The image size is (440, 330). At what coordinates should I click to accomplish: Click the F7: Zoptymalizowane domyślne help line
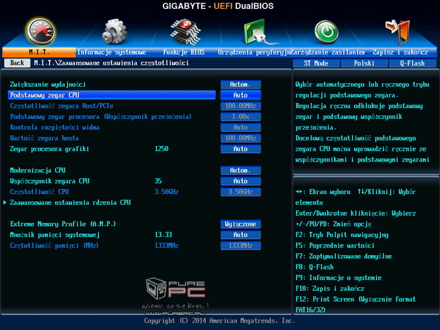point(344,256)
